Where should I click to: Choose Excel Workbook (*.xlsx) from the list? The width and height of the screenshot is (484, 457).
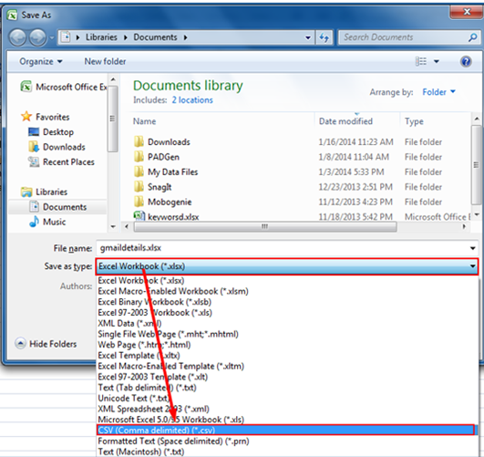point(287,281)
